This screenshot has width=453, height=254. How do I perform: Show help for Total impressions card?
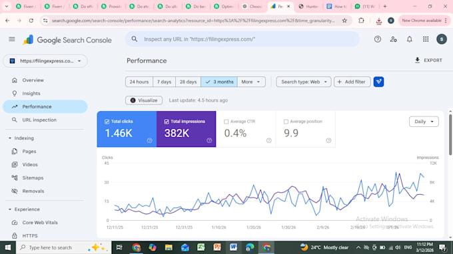[209, 140]
